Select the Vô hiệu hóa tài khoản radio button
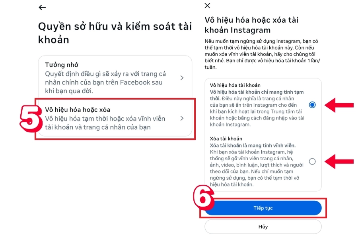The image size is (358, 238). tap(312, 105)
